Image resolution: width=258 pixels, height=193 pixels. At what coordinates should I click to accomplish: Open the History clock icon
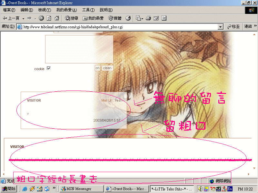pyautogui.click(x=128, y=18)
